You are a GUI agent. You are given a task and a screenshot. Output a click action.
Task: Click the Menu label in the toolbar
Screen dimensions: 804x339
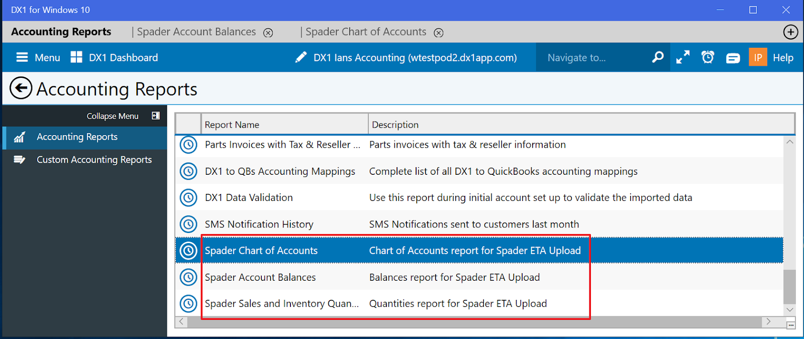[x=47, y=58]
